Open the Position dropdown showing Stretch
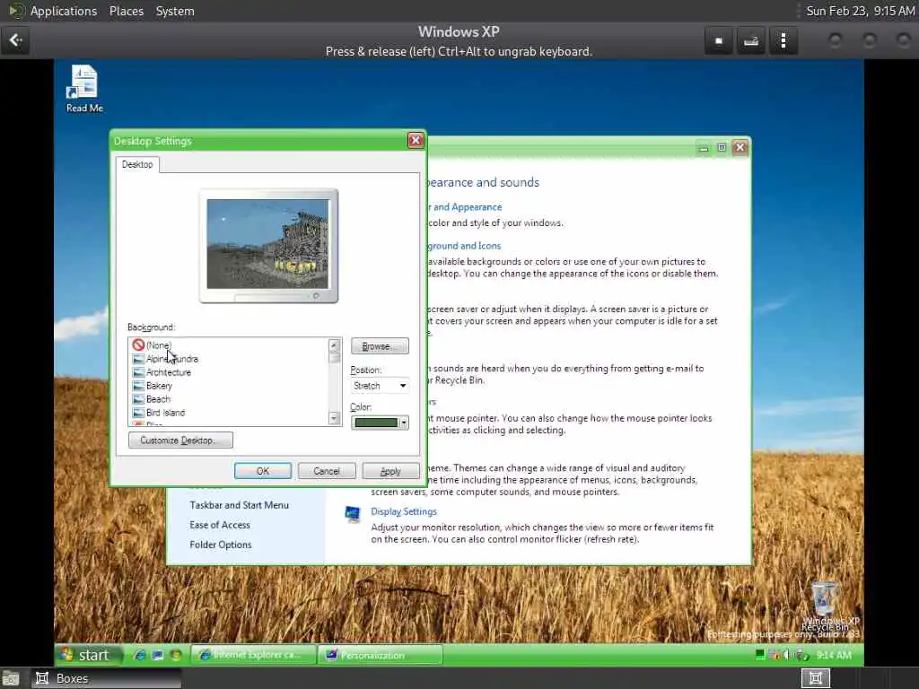 (380, 386)
